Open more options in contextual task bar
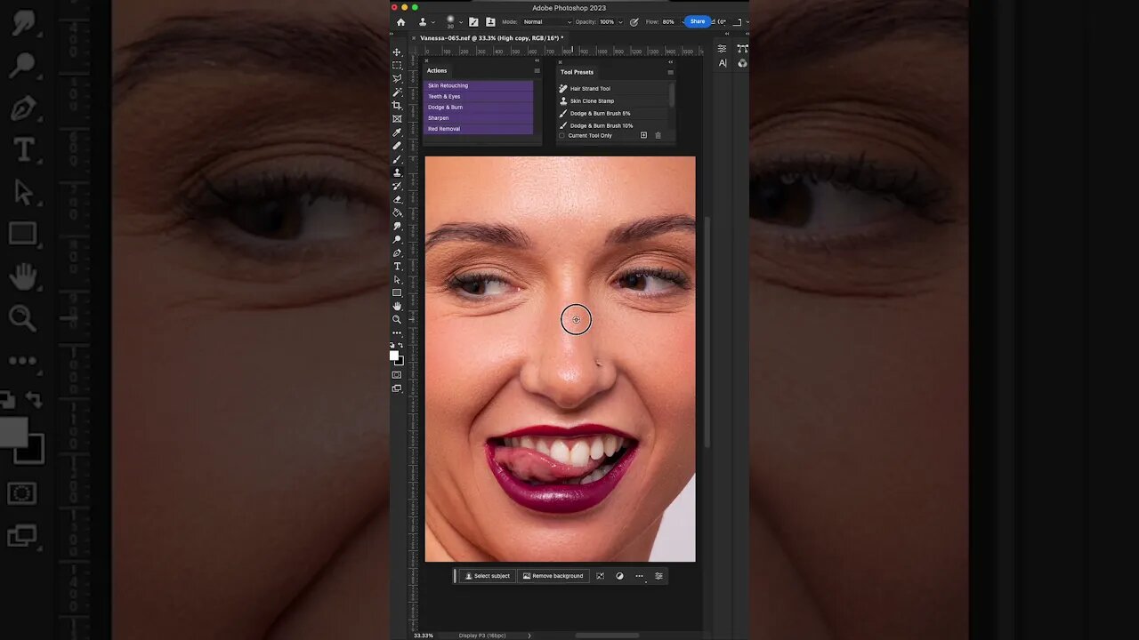Image resolution: width=1139 pixels, height=640 pixels. pos(639,576)
